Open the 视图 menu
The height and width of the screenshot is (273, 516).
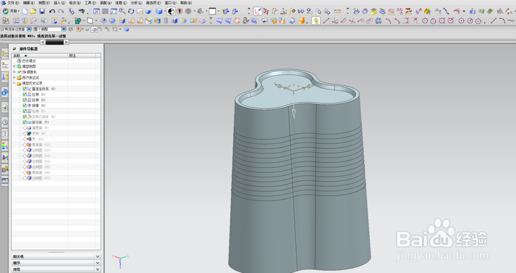(x=44, y=3)
